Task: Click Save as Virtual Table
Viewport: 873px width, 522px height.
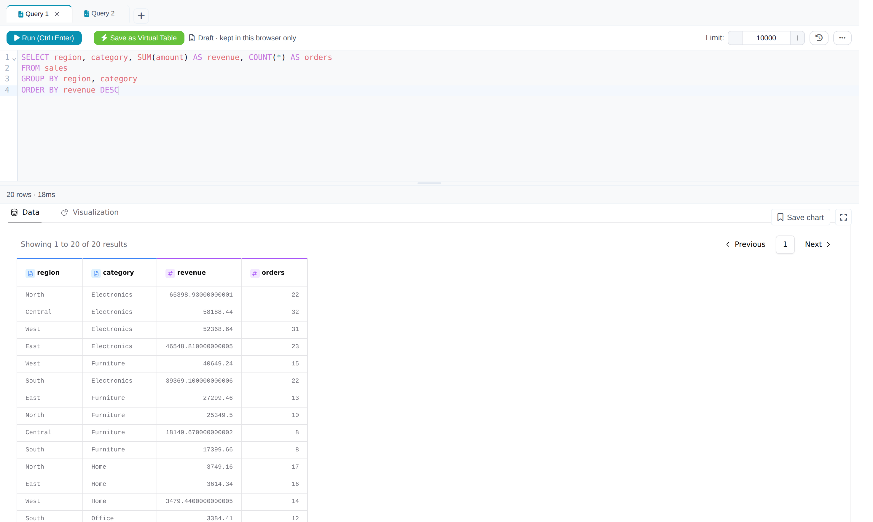Action: [x=139, y=38]
